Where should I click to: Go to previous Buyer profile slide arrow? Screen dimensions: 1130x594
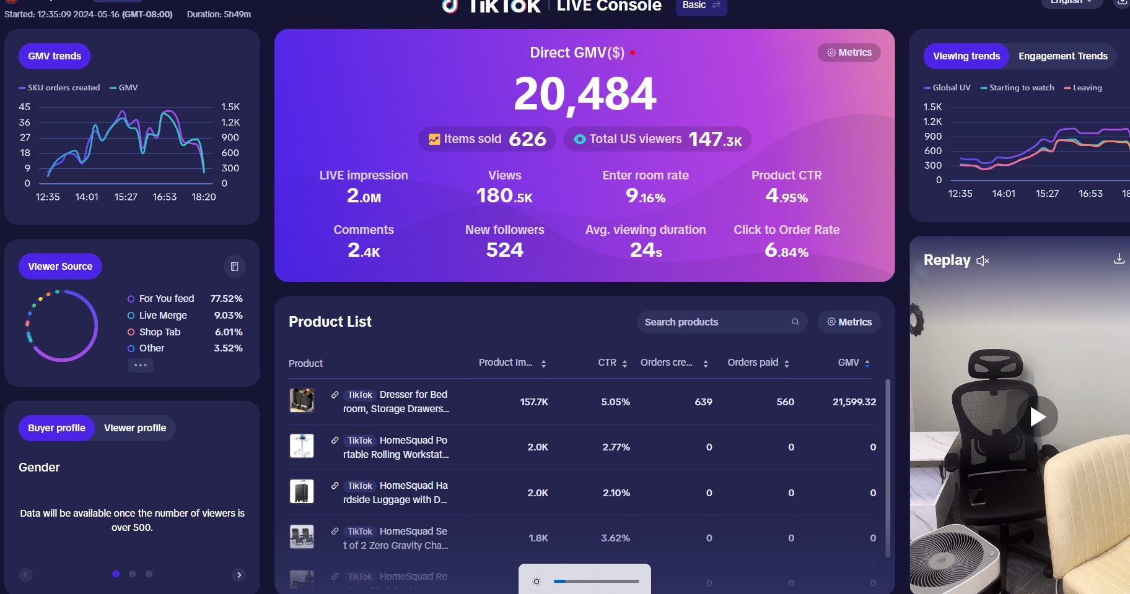(x=25, y=575)
